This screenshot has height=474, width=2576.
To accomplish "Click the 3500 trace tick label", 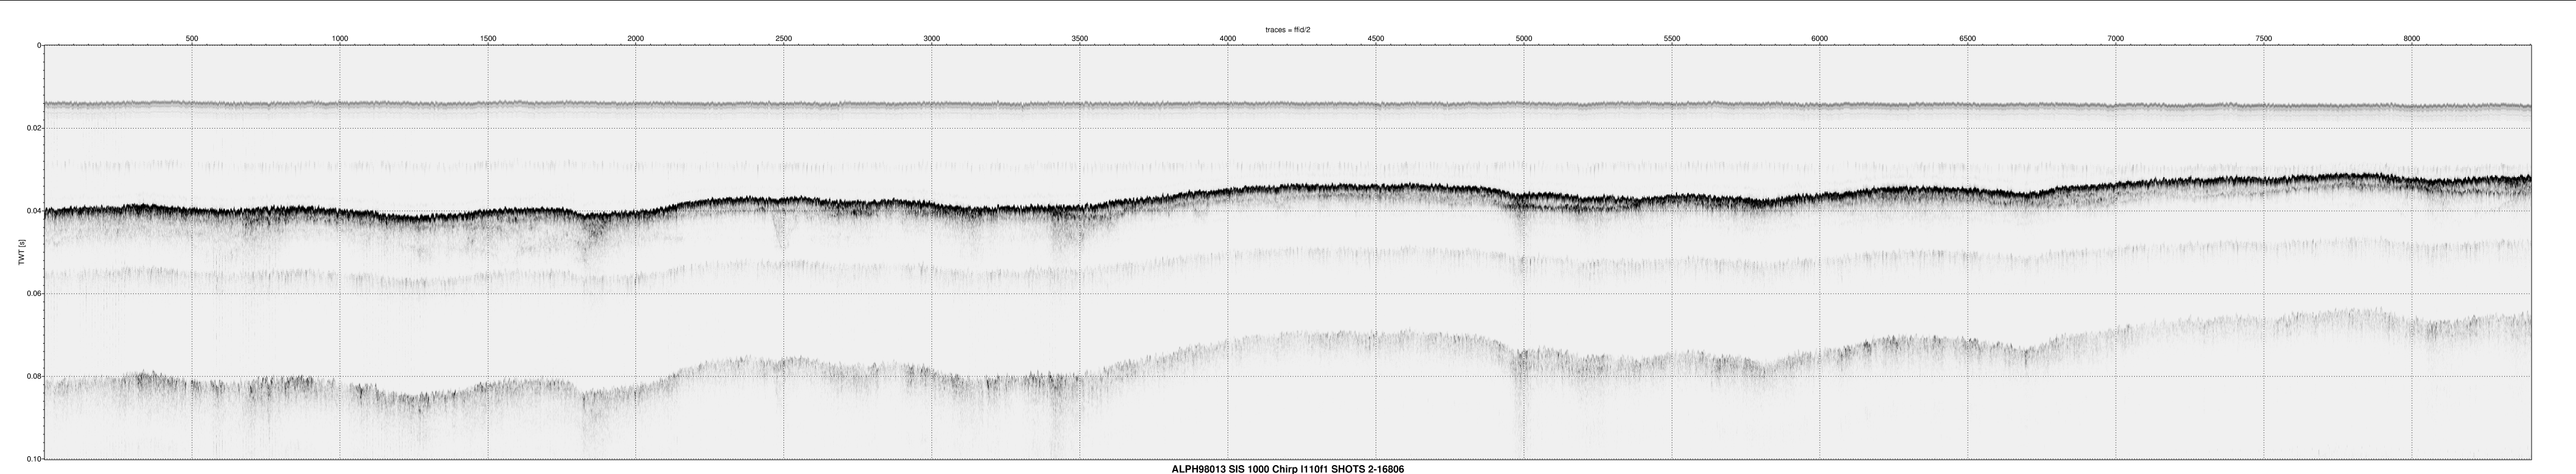I will [x=1080, y=38].
